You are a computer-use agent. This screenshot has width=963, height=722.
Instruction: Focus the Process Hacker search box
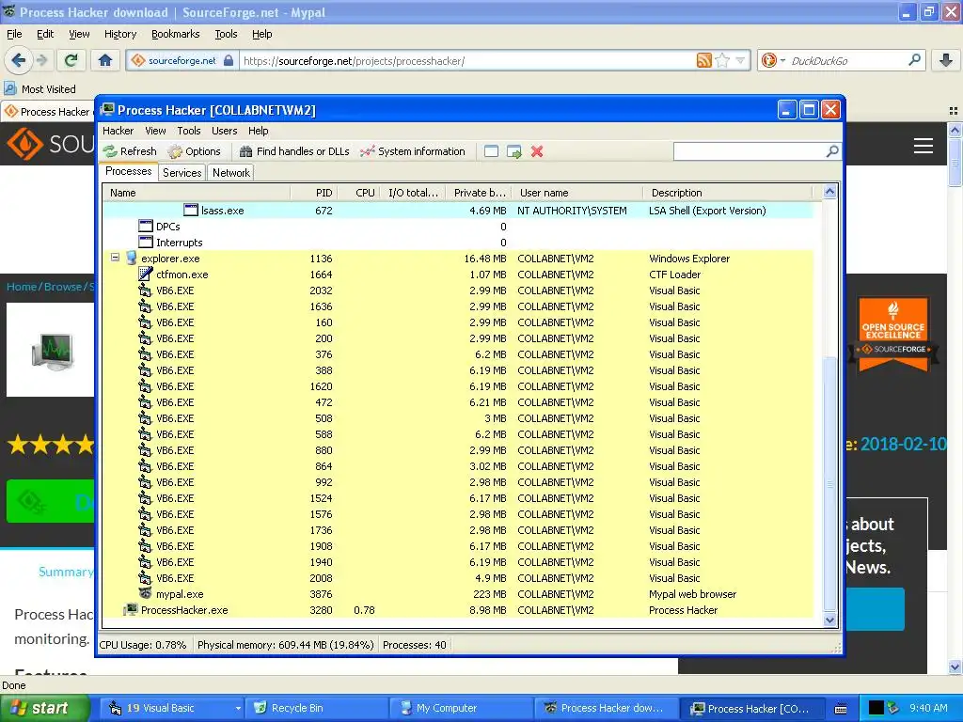[750, 151]
